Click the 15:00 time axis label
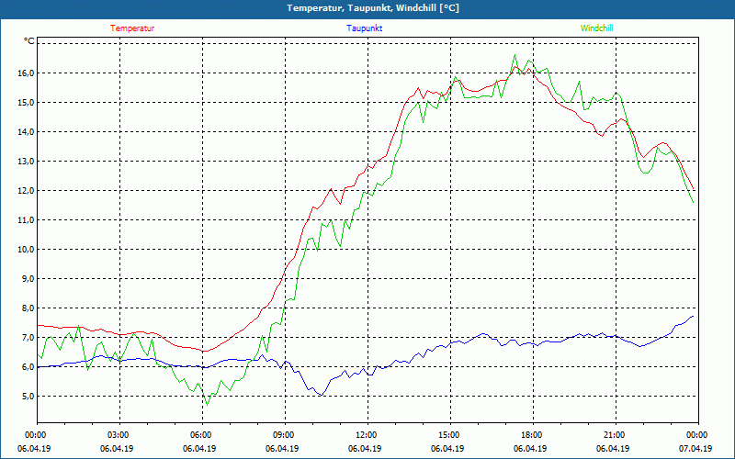Viewport: 735px width, 459px height. tap(447, 435)
